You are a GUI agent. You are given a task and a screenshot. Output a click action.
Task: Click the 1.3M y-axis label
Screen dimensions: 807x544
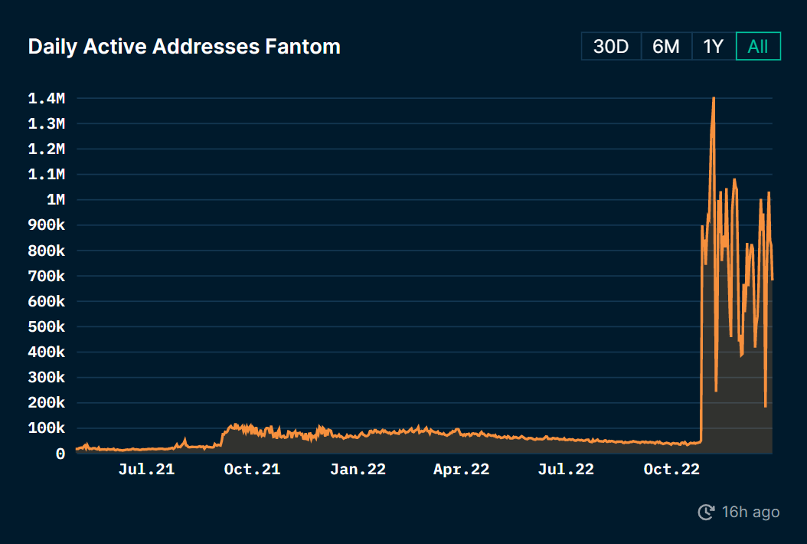pos(46,123)
